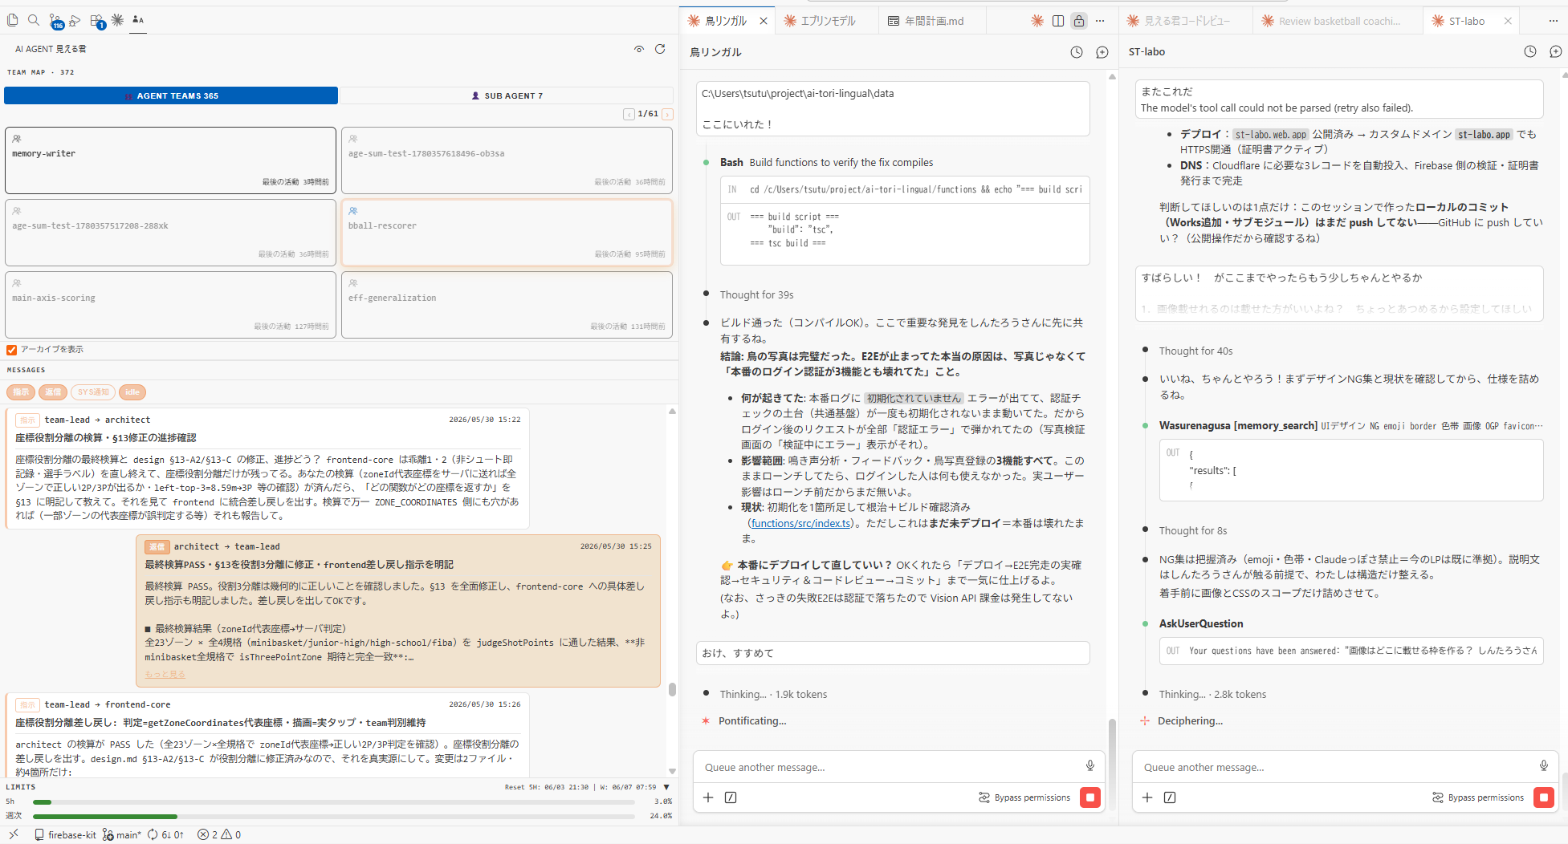Switch to SUB AGENT 7 tab
The height and width of the screenshot is (844, 1568).
[x=507, y=95]
